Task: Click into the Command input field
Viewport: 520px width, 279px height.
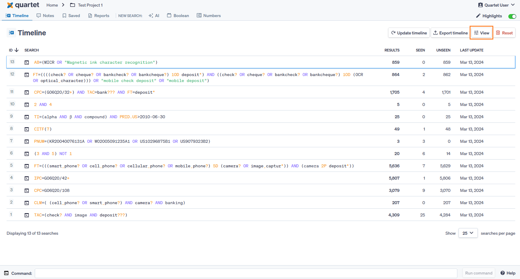Action: tap(246, 273)
